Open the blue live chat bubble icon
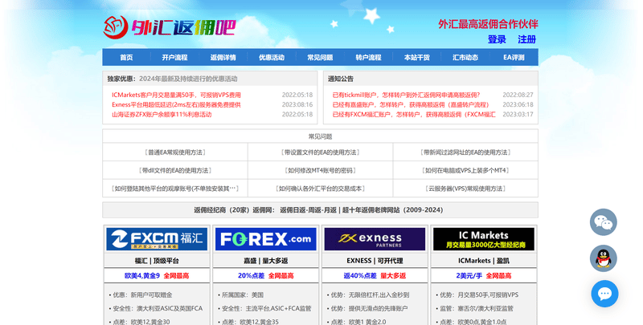The image size is (643, 325). 604,294
